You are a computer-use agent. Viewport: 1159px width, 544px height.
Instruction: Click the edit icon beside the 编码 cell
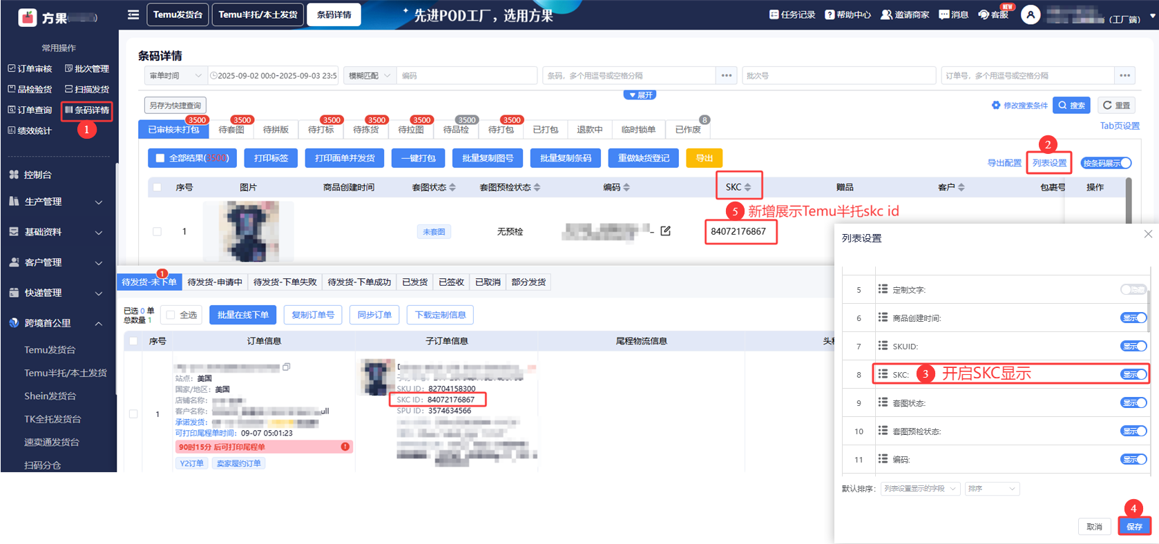[665, 231]
